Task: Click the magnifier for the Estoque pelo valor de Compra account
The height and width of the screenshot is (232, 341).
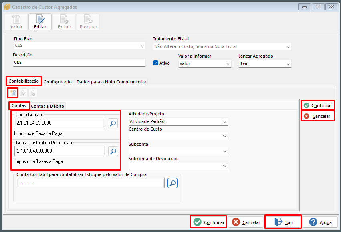Action: [x=172, y=183]
